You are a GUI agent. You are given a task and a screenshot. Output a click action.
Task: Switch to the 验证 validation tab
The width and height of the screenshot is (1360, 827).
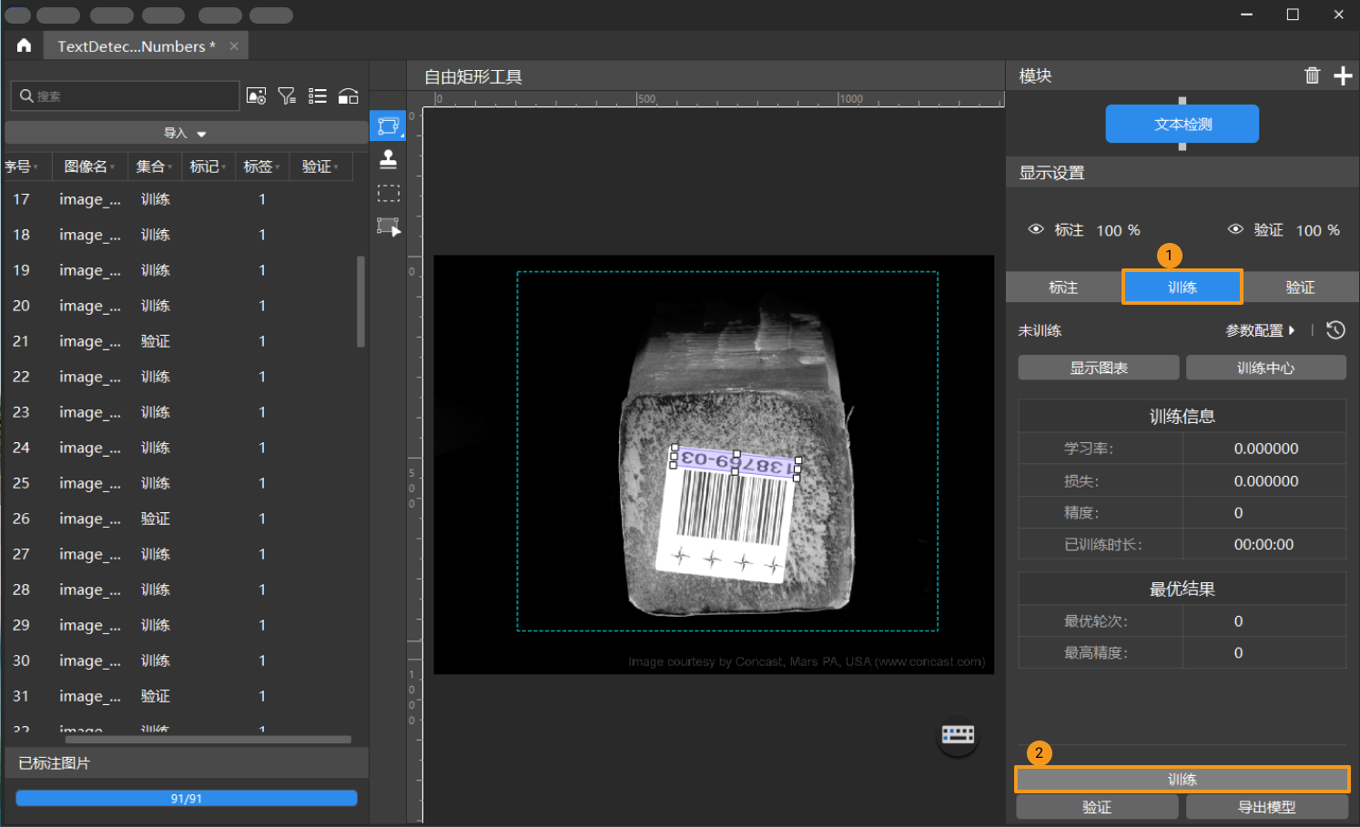click(1300, 287)
